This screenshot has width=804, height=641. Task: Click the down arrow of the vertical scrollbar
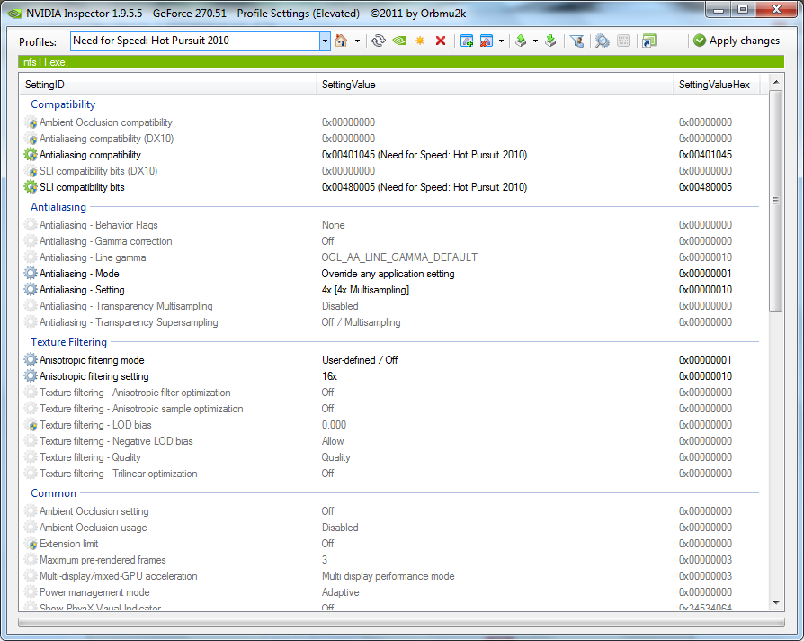click(776, 603)
